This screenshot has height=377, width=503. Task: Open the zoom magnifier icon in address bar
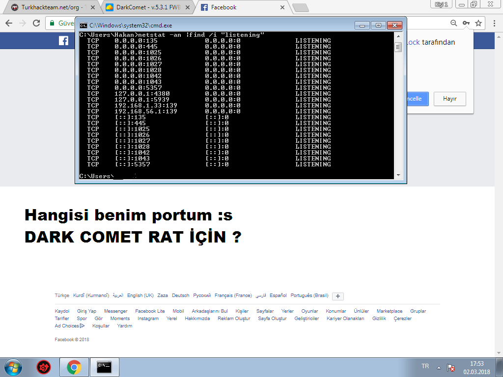point(453,23)
